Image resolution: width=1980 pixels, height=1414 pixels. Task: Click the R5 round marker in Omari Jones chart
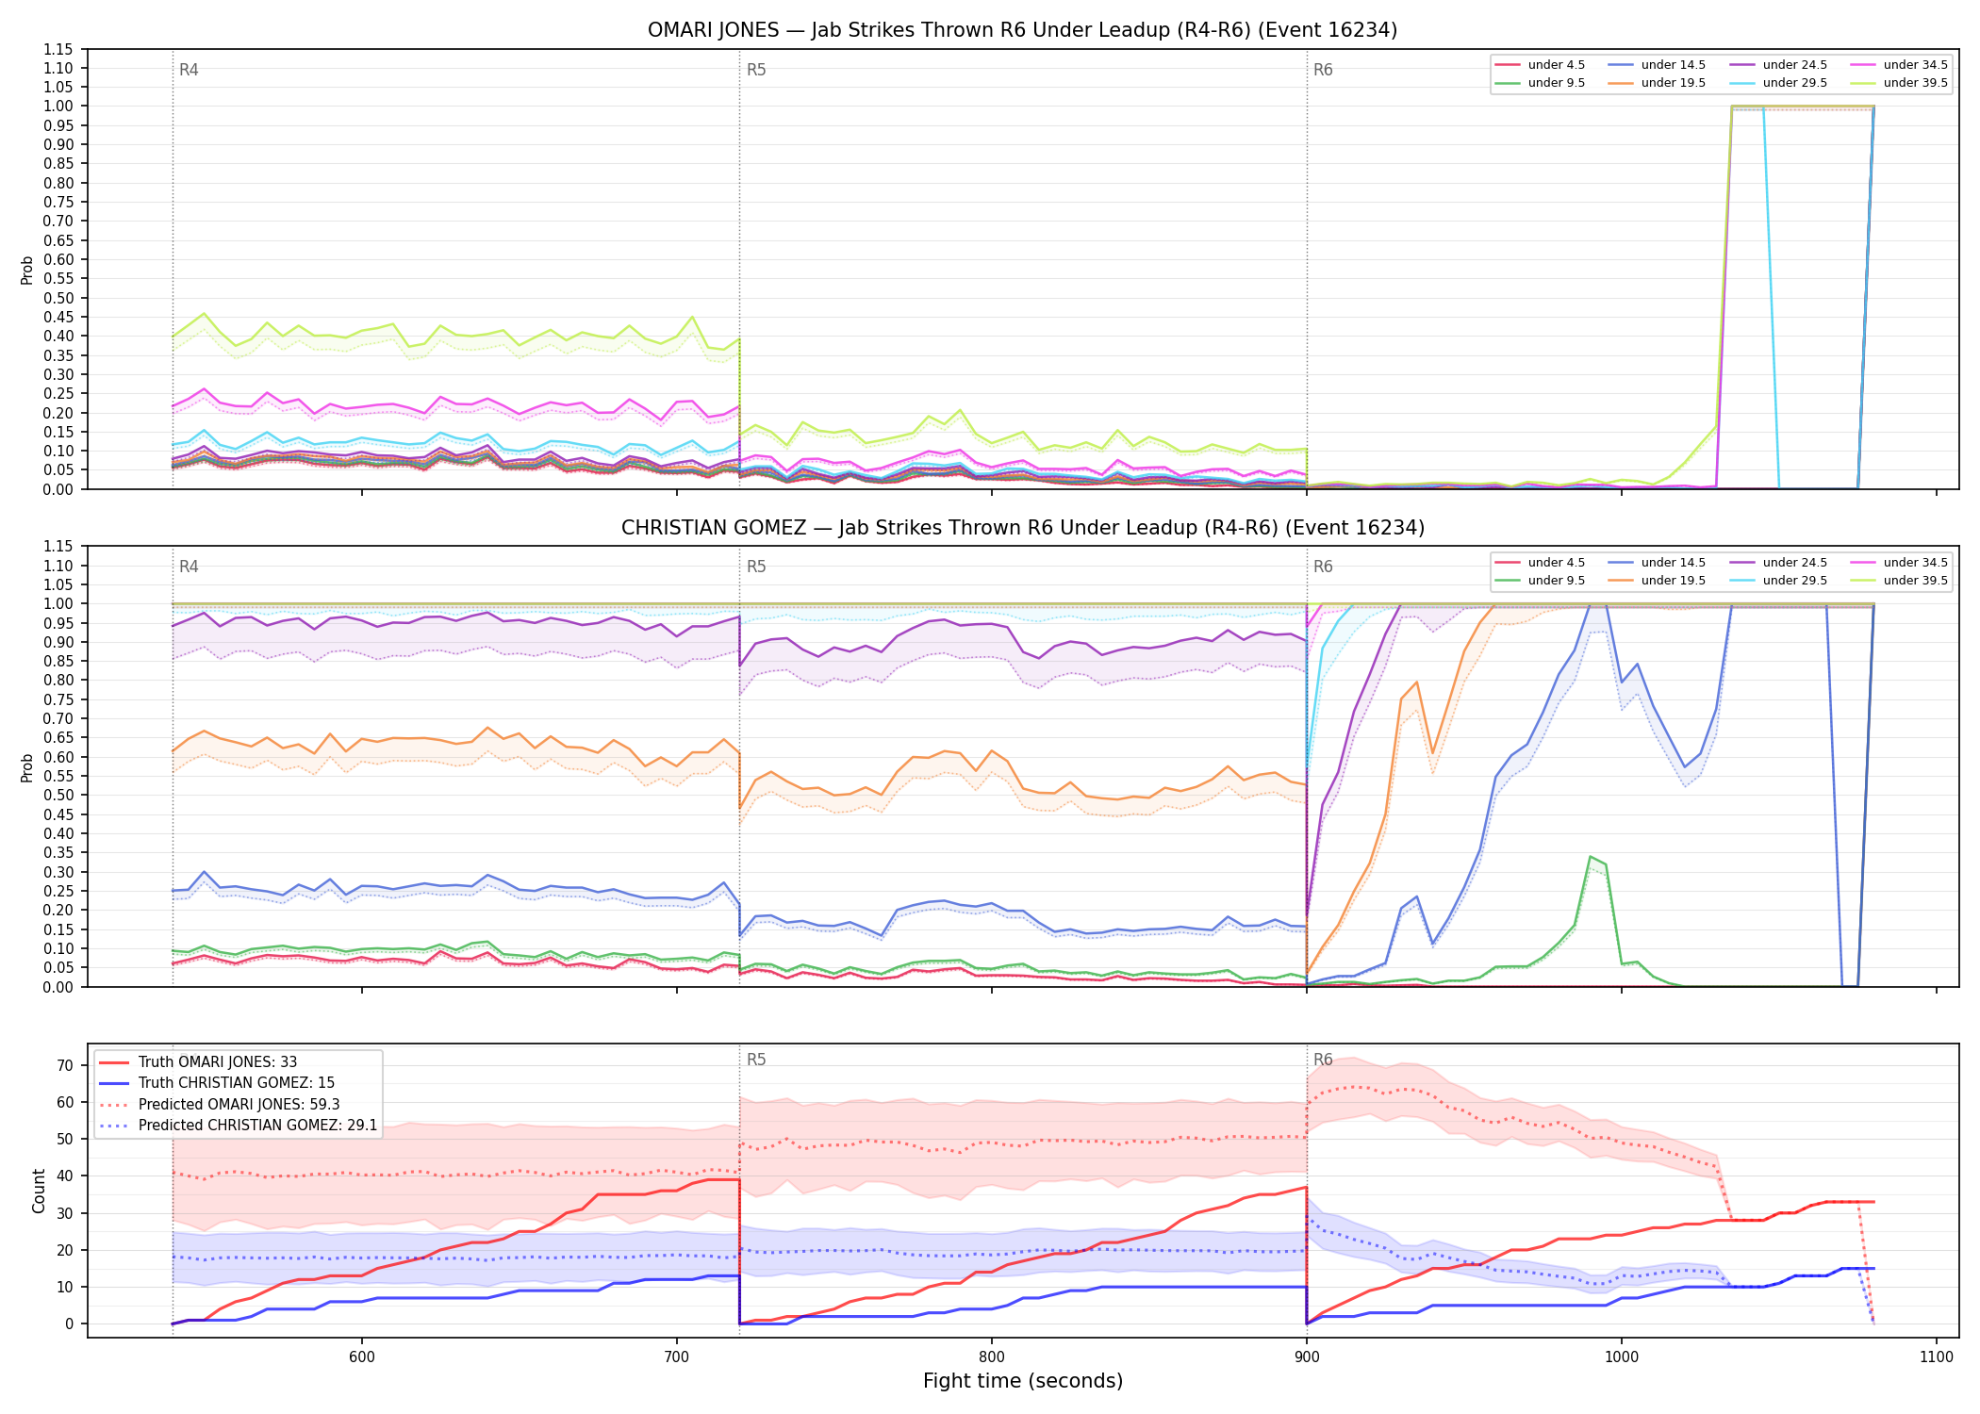(756, 70)
